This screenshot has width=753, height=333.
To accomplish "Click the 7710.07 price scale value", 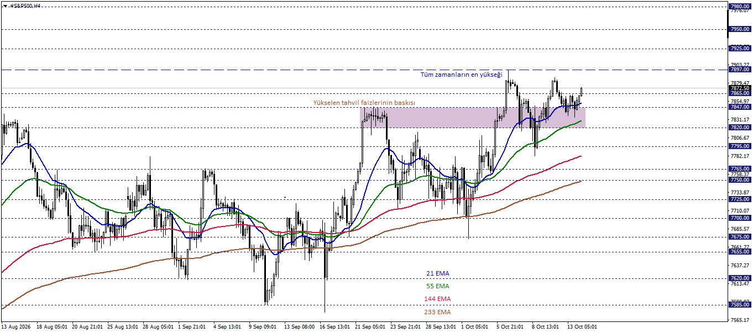I will click(x=740, y=211).
